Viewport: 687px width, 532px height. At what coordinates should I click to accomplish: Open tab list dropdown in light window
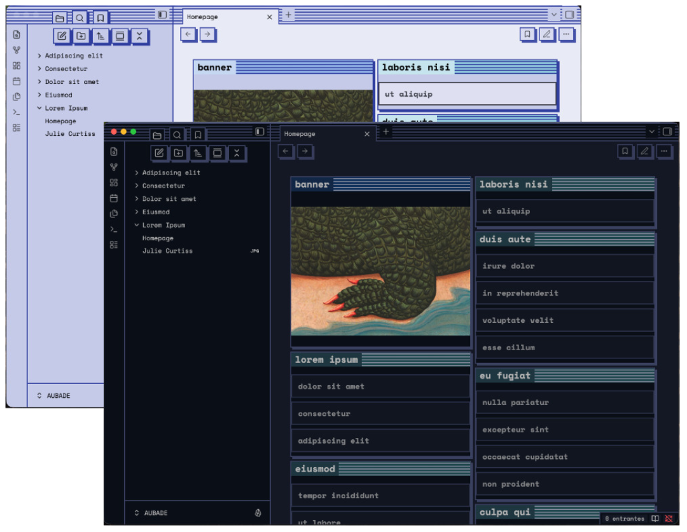554,15
